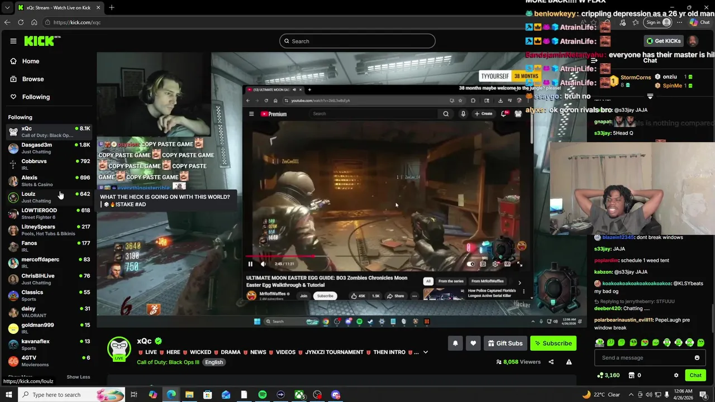Select the xQc Stream browser tab

point(59,8)
